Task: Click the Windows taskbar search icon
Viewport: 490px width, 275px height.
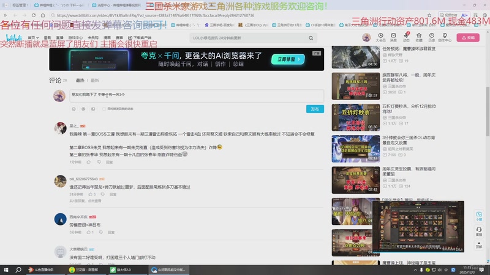Action: click(x=18, y=269)
